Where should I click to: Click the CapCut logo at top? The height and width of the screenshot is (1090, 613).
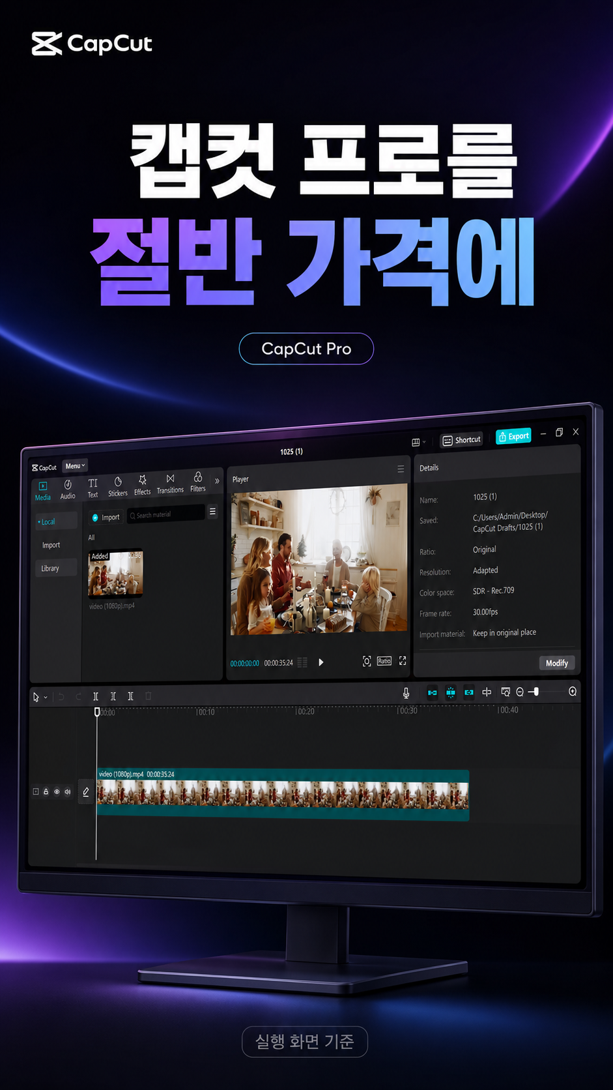pyautogui.click(x=92, y=44)
